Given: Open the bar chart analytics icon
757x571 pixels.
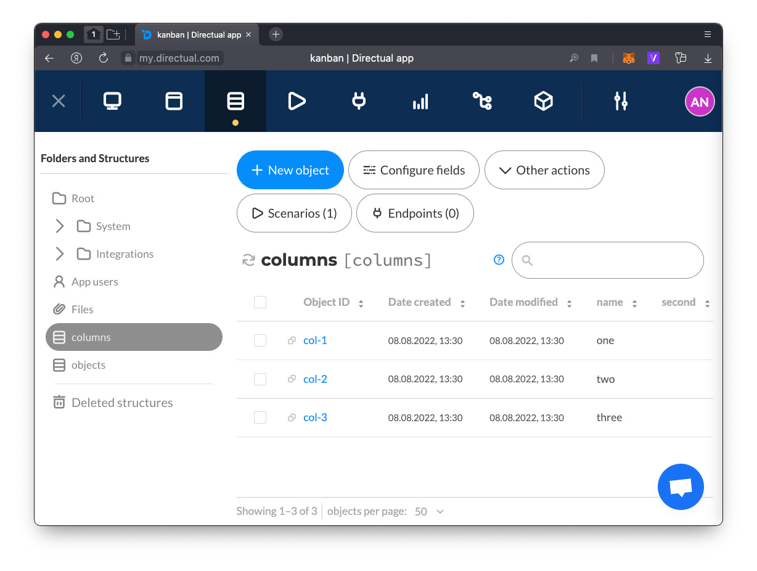Looking at the screenshot, I should [420, 102].
